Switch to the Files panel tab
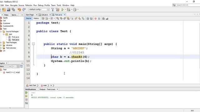Screen dimensions: 200x112 (x=6, y=15)
